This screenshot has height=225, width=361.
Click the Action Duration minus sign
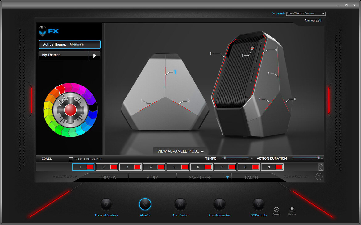[x=290, y=159]
